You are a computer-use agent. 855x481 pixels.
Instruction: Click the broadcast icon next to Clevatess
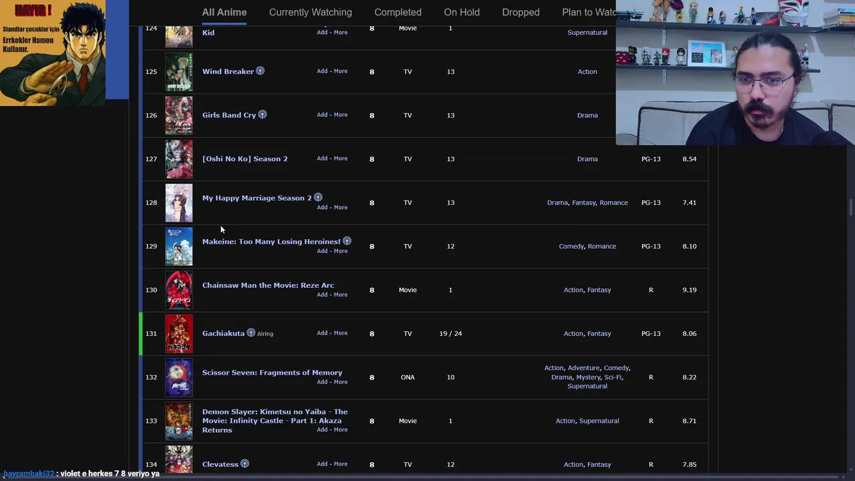(244, 464)
